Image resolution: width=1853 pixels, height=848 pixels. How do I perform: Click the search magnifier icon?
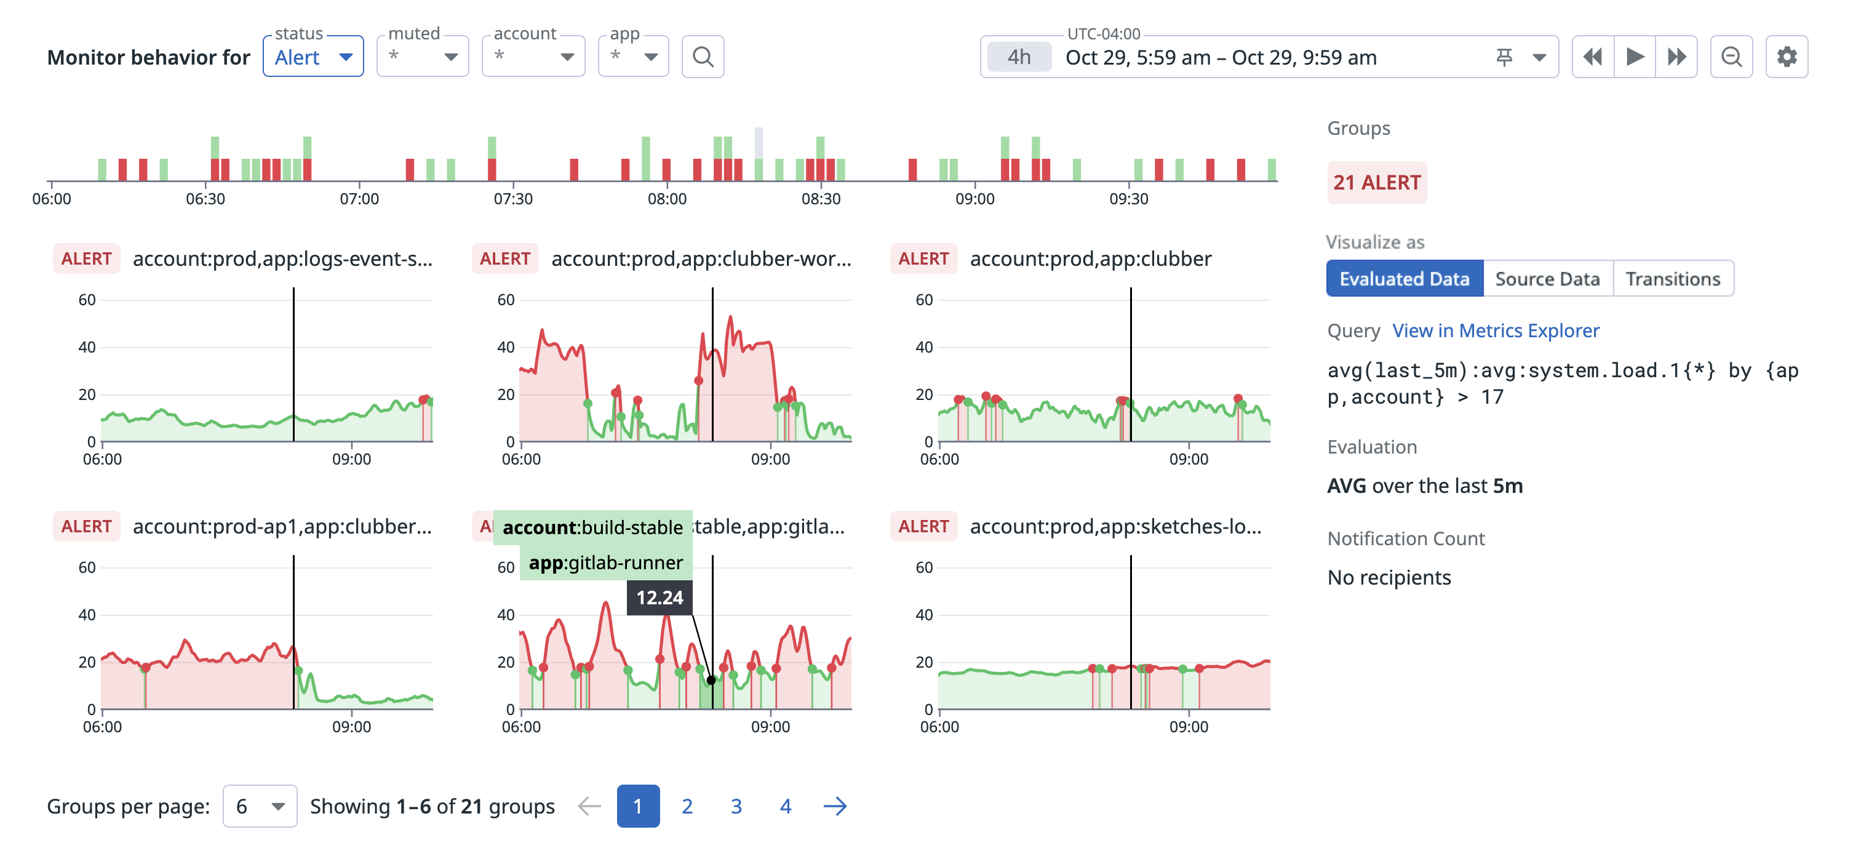(702, 57)
